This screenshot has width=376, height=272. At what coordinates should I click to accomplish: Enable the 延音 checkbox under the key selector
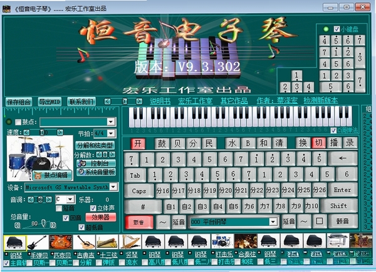[59, 208]
